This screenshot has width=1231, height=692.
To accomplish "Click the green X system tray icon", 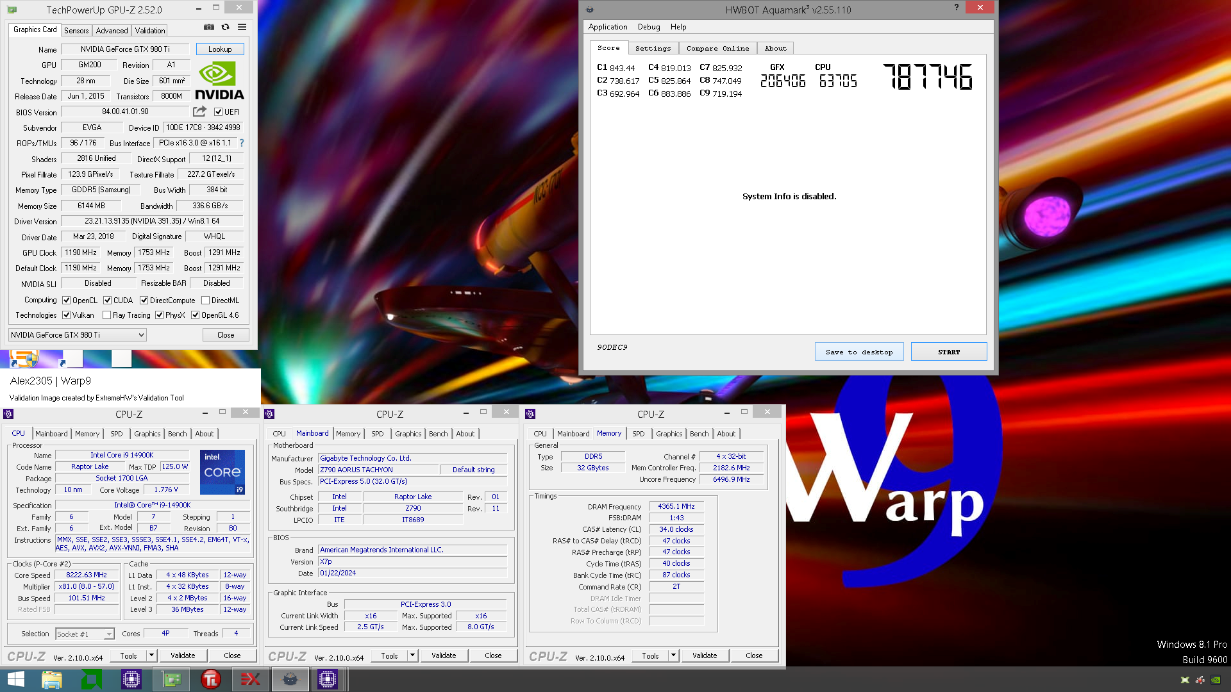I will (x=1185, y=680).
